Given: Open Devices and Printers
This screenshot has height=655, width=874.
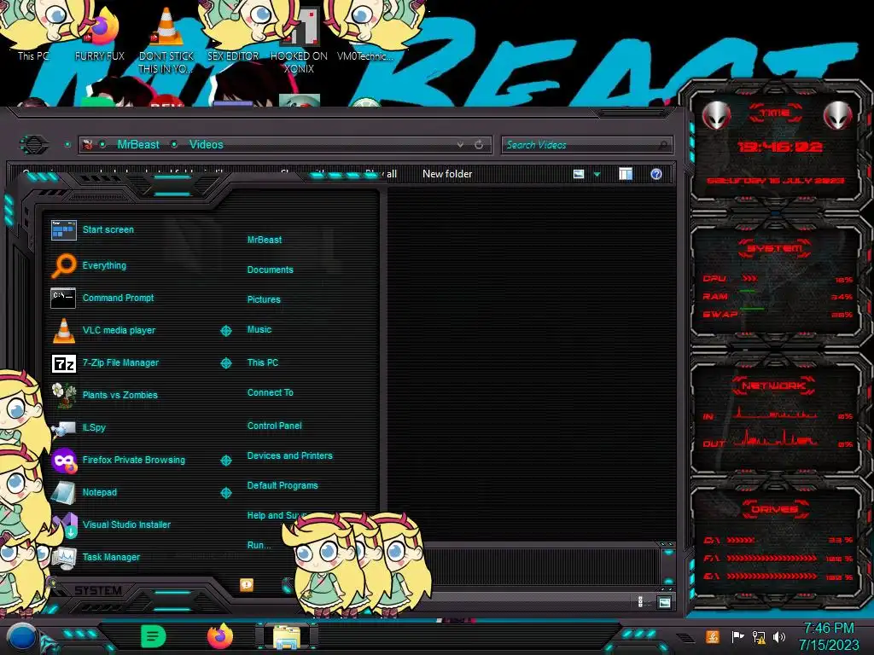Looking at the screenshot, I should coord(290,455).
